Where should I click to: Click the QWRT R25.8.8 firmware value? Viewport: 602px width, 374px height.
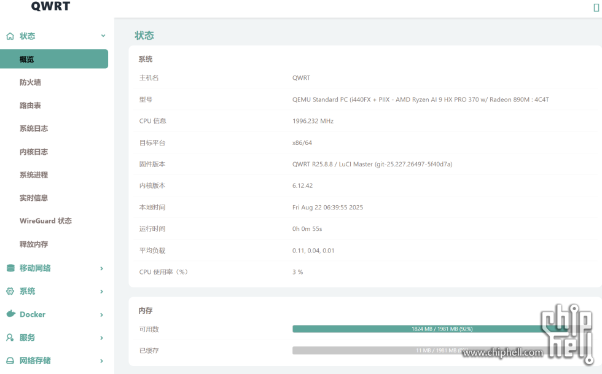tap(372, 164)
